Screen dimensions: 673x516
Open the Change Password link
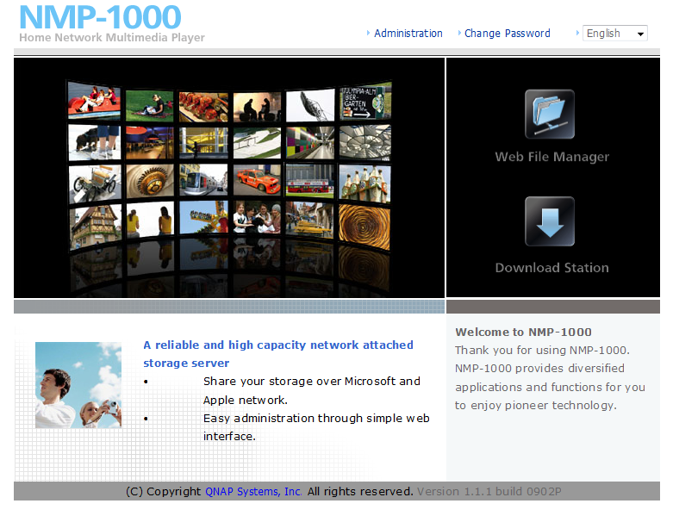(x=508, y=34)
